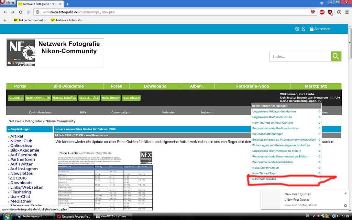Open settings gear on notification popup
Viewport: 352px width, 220px height.
click(345, 206)
